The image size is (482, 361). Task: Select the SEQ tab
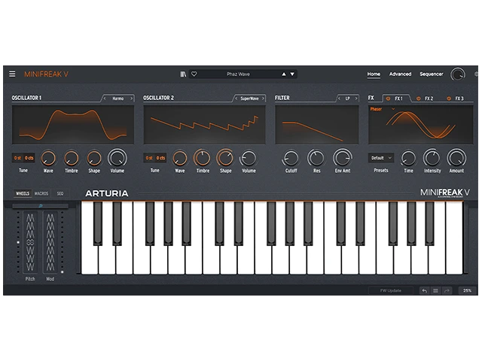[x=60, y=193]
